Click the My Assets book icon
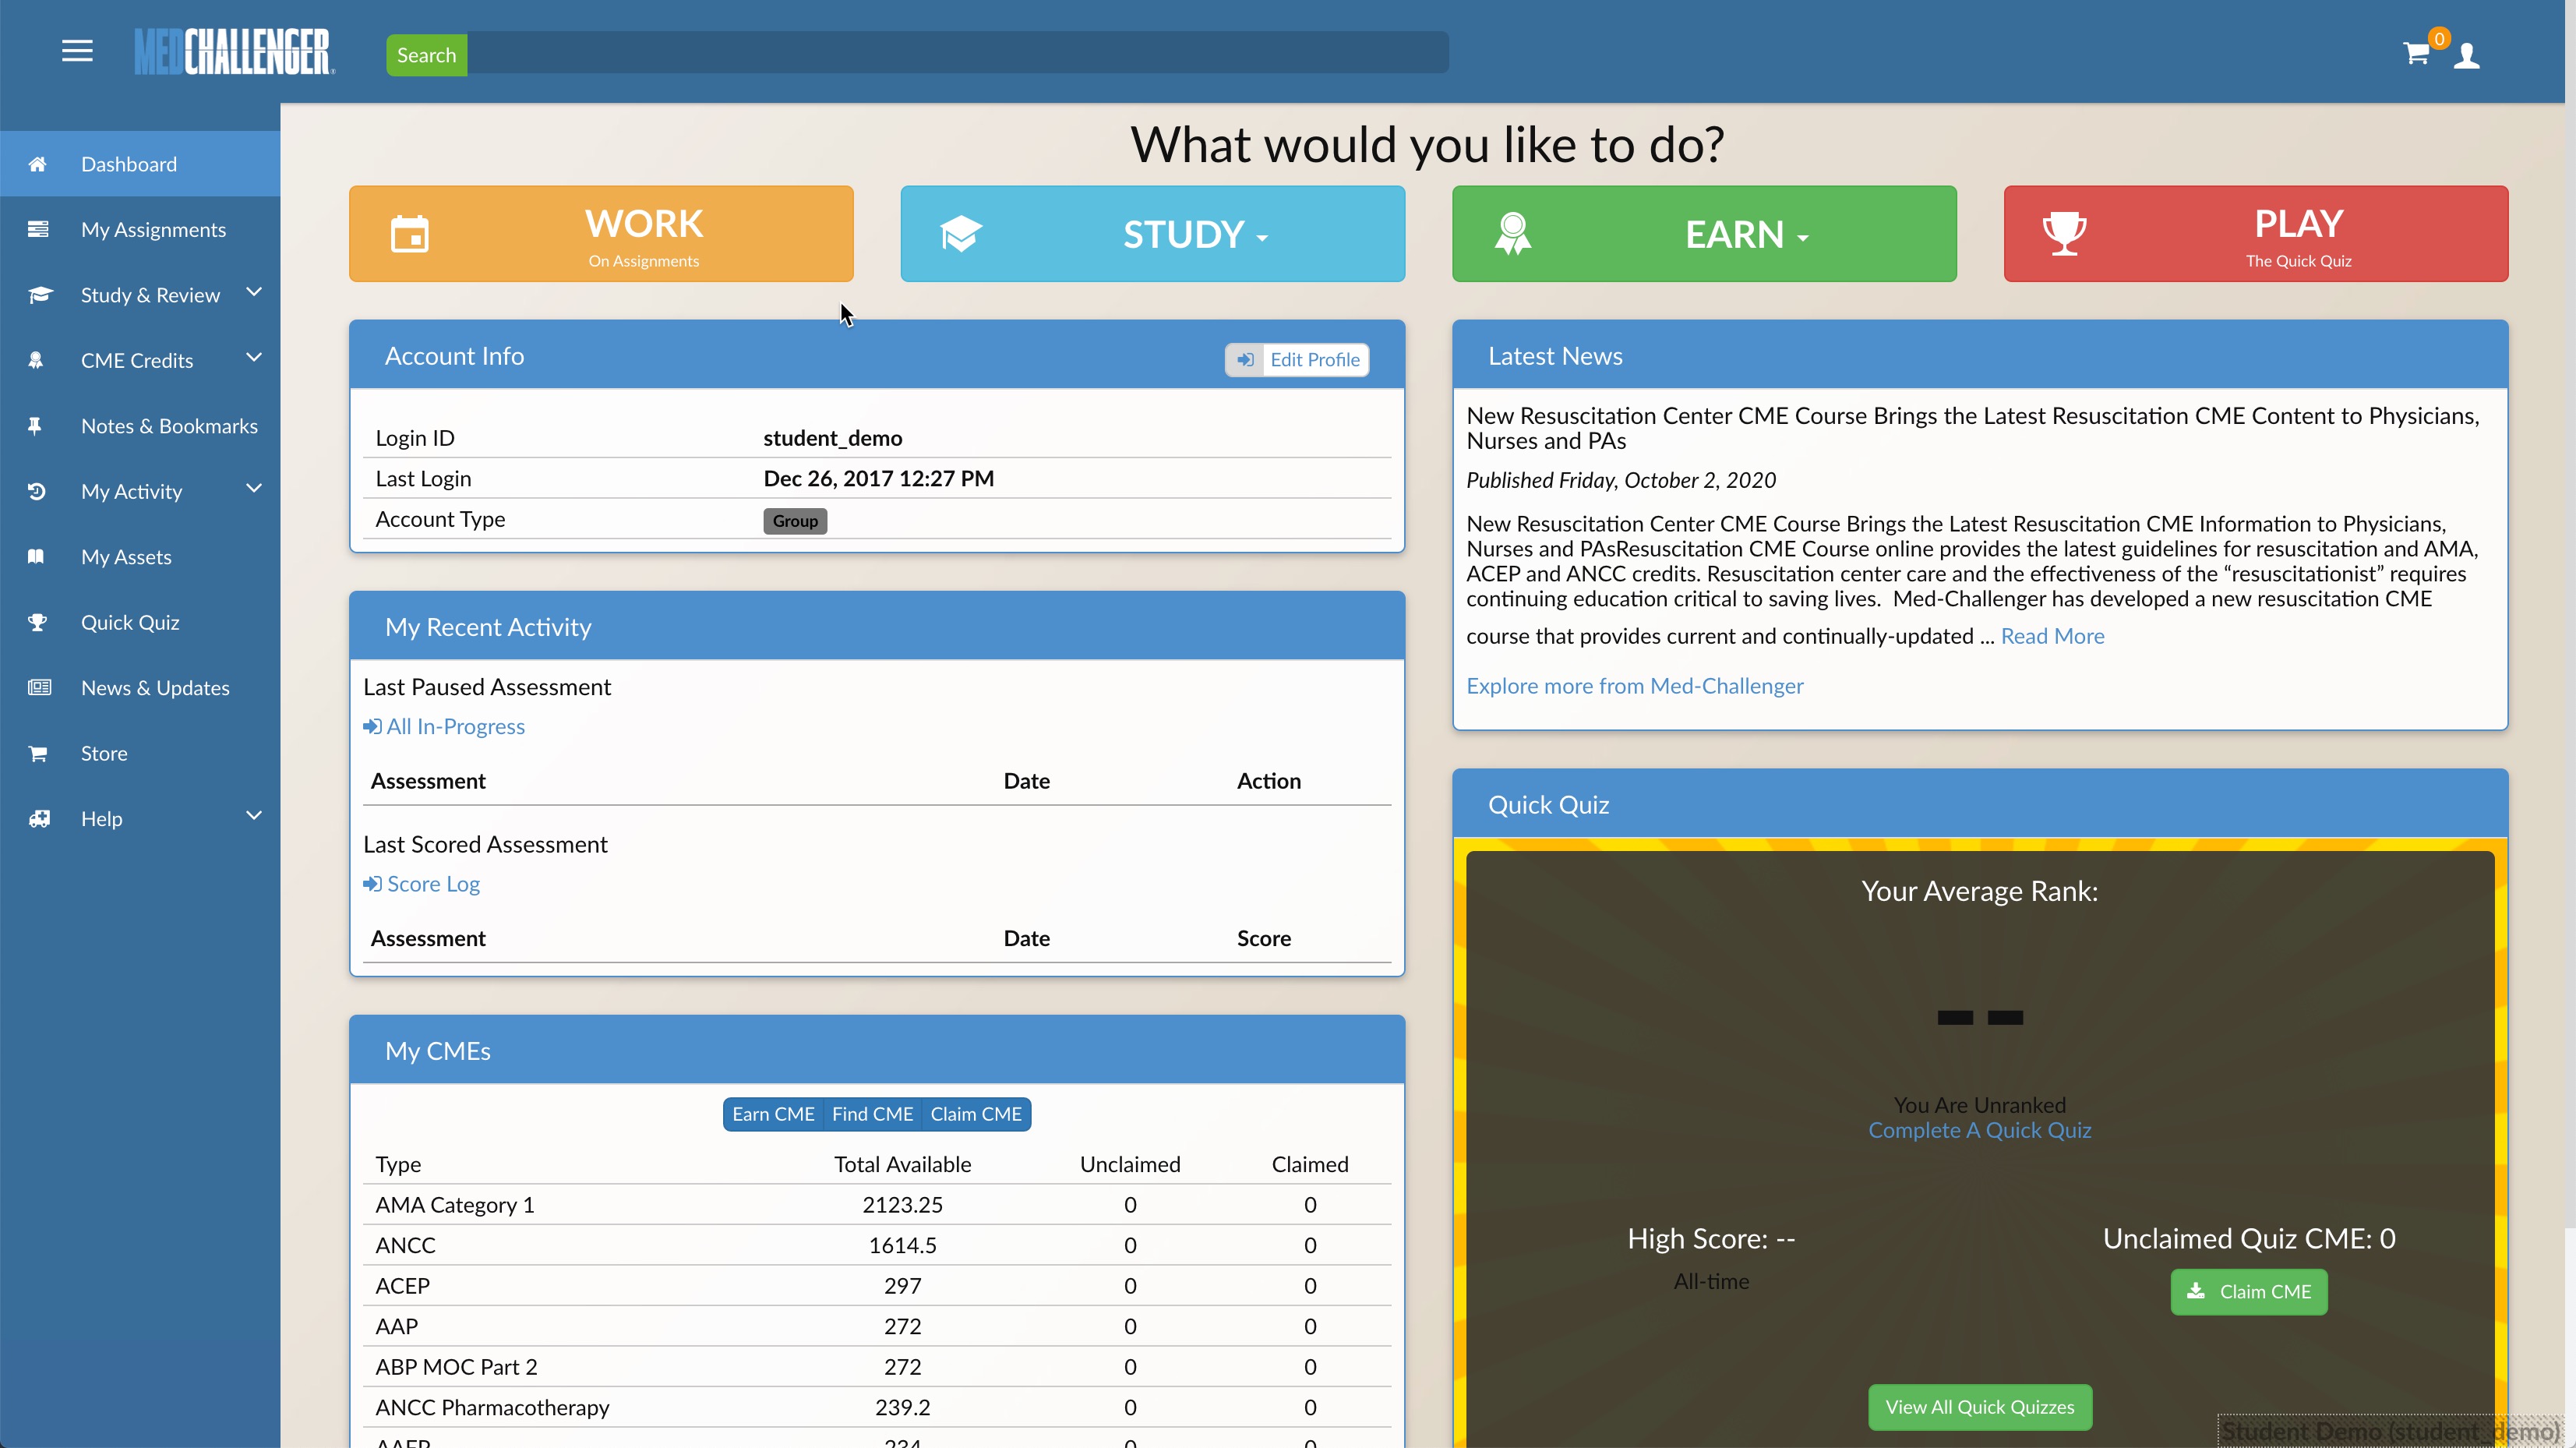Screen dimensions: 2576x1448 point(36,557)
